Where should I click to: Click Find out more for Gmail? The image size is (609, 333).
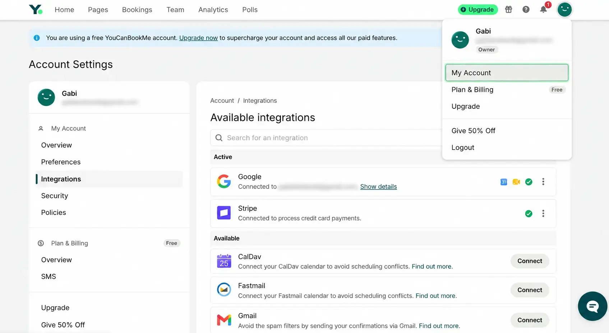(x=439, y=326)
